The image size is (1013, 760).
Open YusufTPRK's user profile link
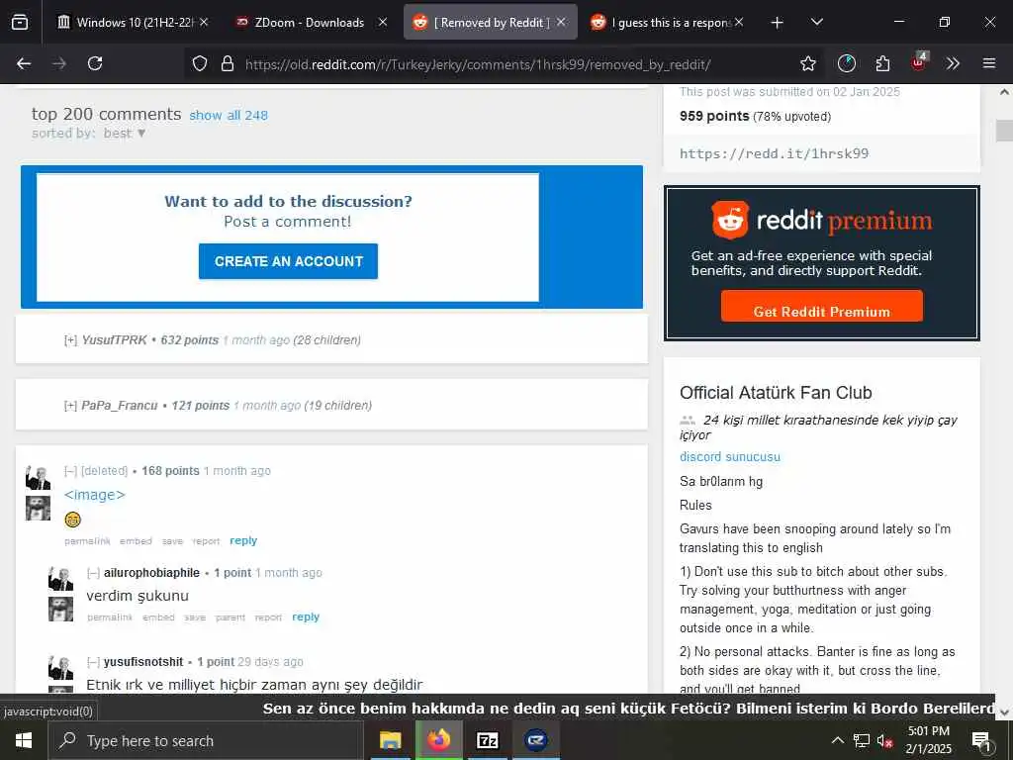(115, 340)
